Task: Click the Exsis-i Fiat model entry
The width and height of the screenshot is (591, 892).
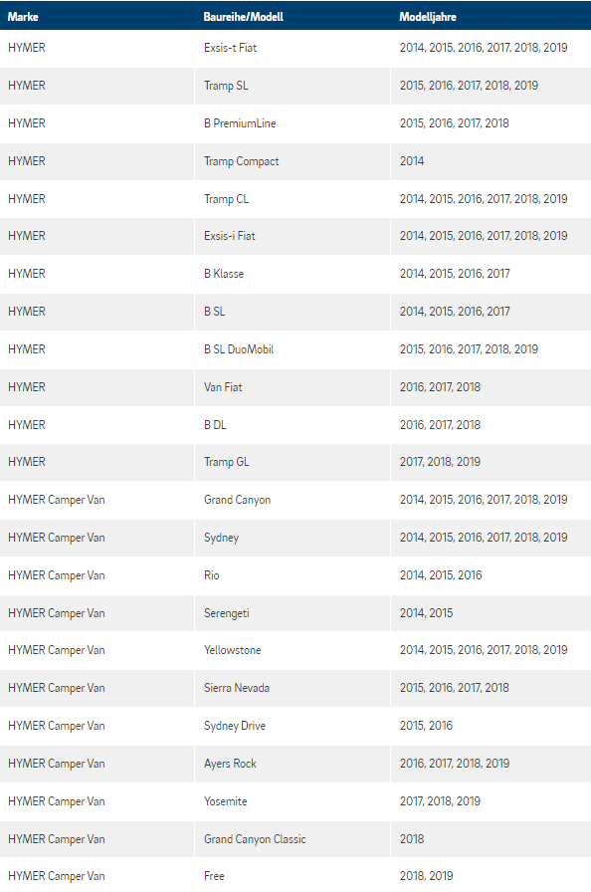Action: [x=230, y=236]
